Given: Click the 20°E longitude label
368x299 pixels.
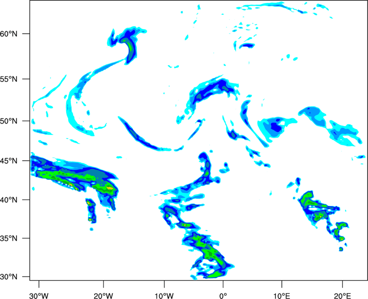Looking at the screenshot, I should click(x=342, y=296).
